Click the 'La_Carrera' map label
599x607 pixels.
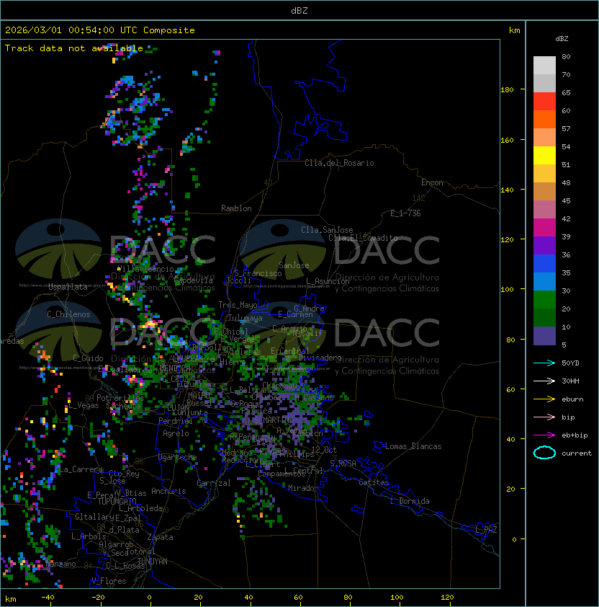click(x=81, y=469)
